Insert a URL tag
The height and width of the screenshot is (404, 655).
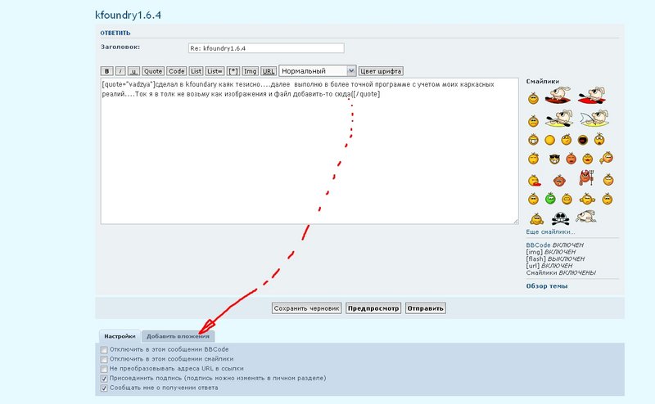pos(269,71)
